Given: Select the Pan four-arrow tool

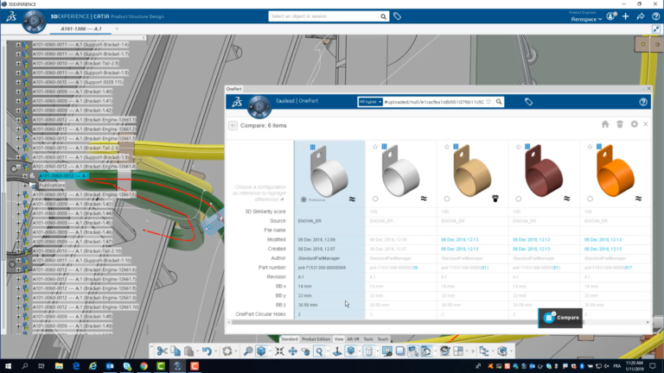Looking at the screenshot, I should point(292,351).
